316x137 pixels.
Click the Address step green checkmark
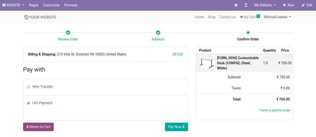pyautogui.click(x=158, y=33)
